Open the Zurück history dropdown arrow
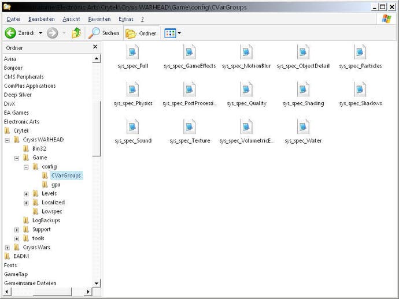The height and width of the screenshot is (299, 399). pos(40,33)
